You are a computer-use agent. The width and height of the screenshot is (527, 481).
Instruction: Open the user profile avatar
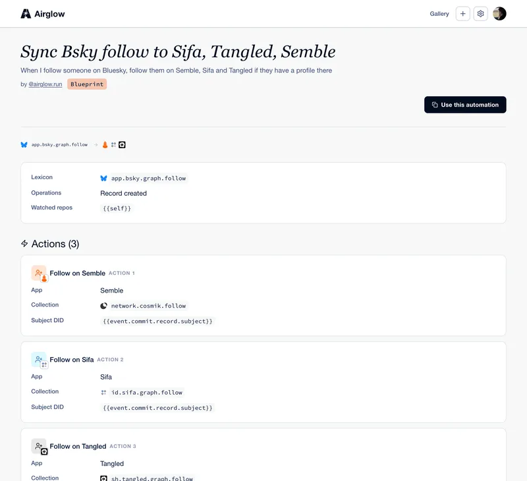499,14
